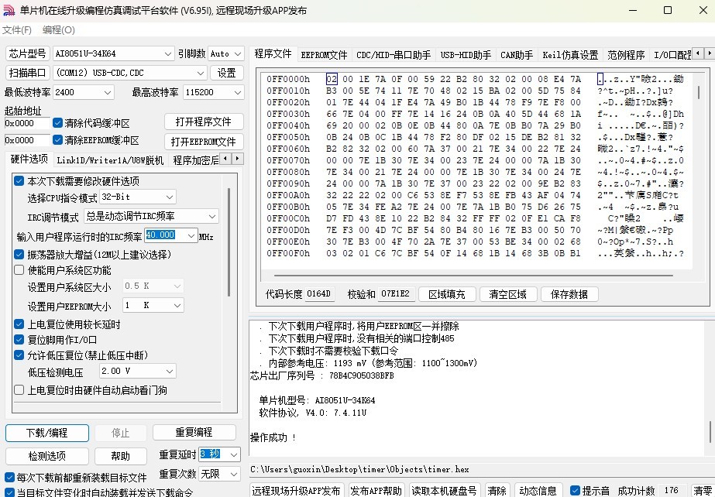Toggle 每次下载前都重新装载目标文件 checkbox

pyautogui.click(x=9, y=478)
